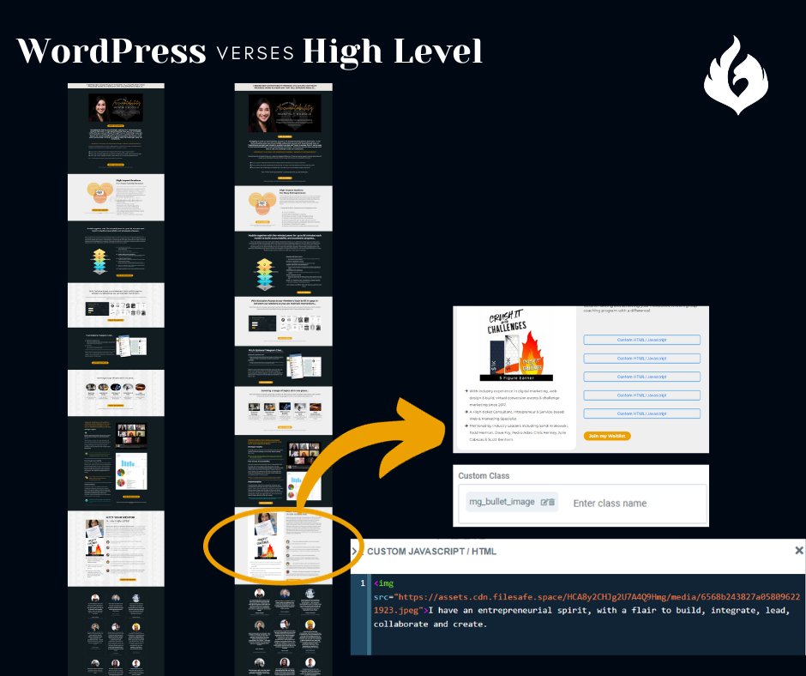
Task: Click the 'WordPress' heading word
Action: (x=111, y=51)
